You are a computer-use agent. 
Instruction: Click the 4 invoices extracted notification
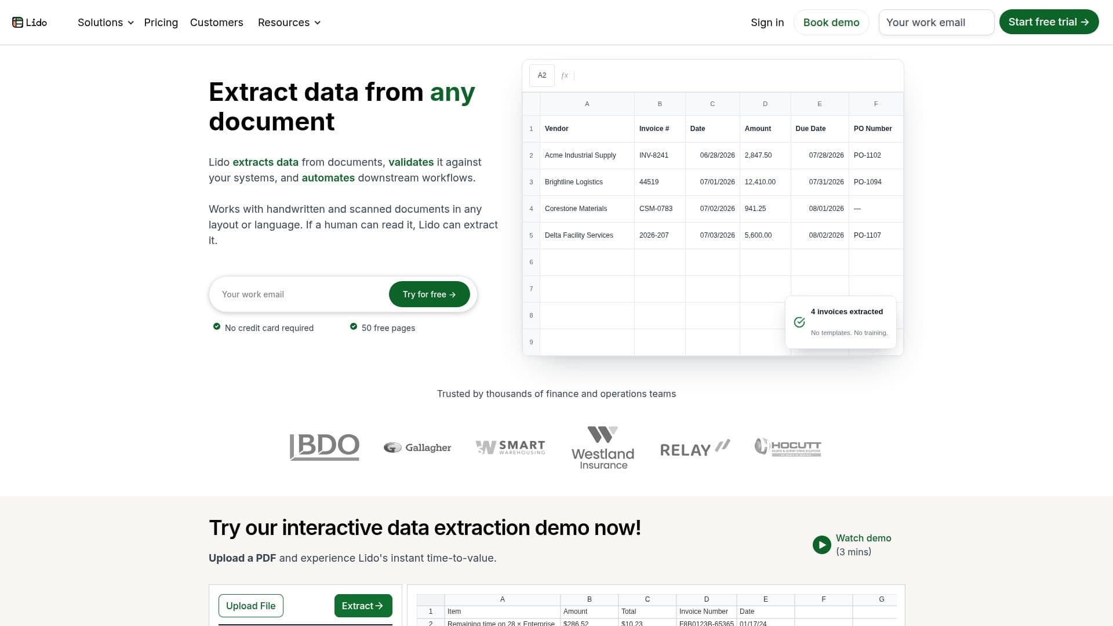click(841, 322)
